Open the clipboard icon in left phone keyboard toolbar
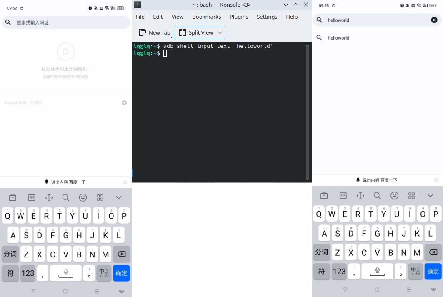Image resolution: width=443 pixels, height=299 pixels. (13, 197)
